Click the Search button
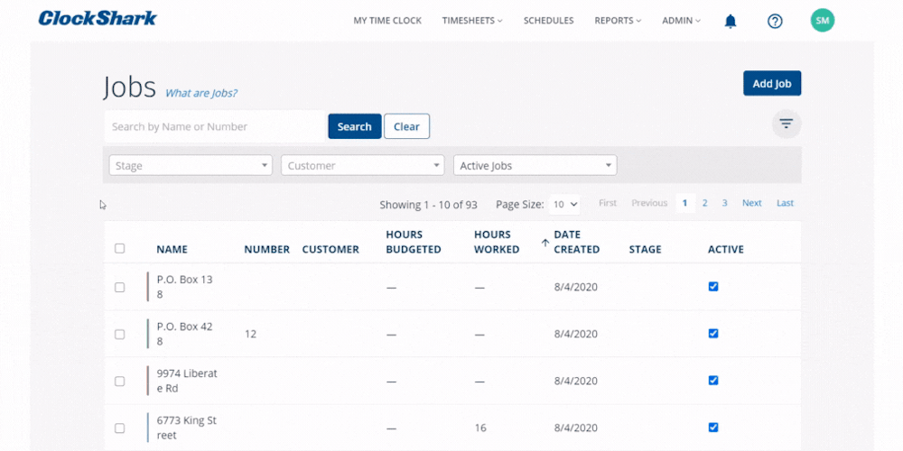 (x=355, y=126)
